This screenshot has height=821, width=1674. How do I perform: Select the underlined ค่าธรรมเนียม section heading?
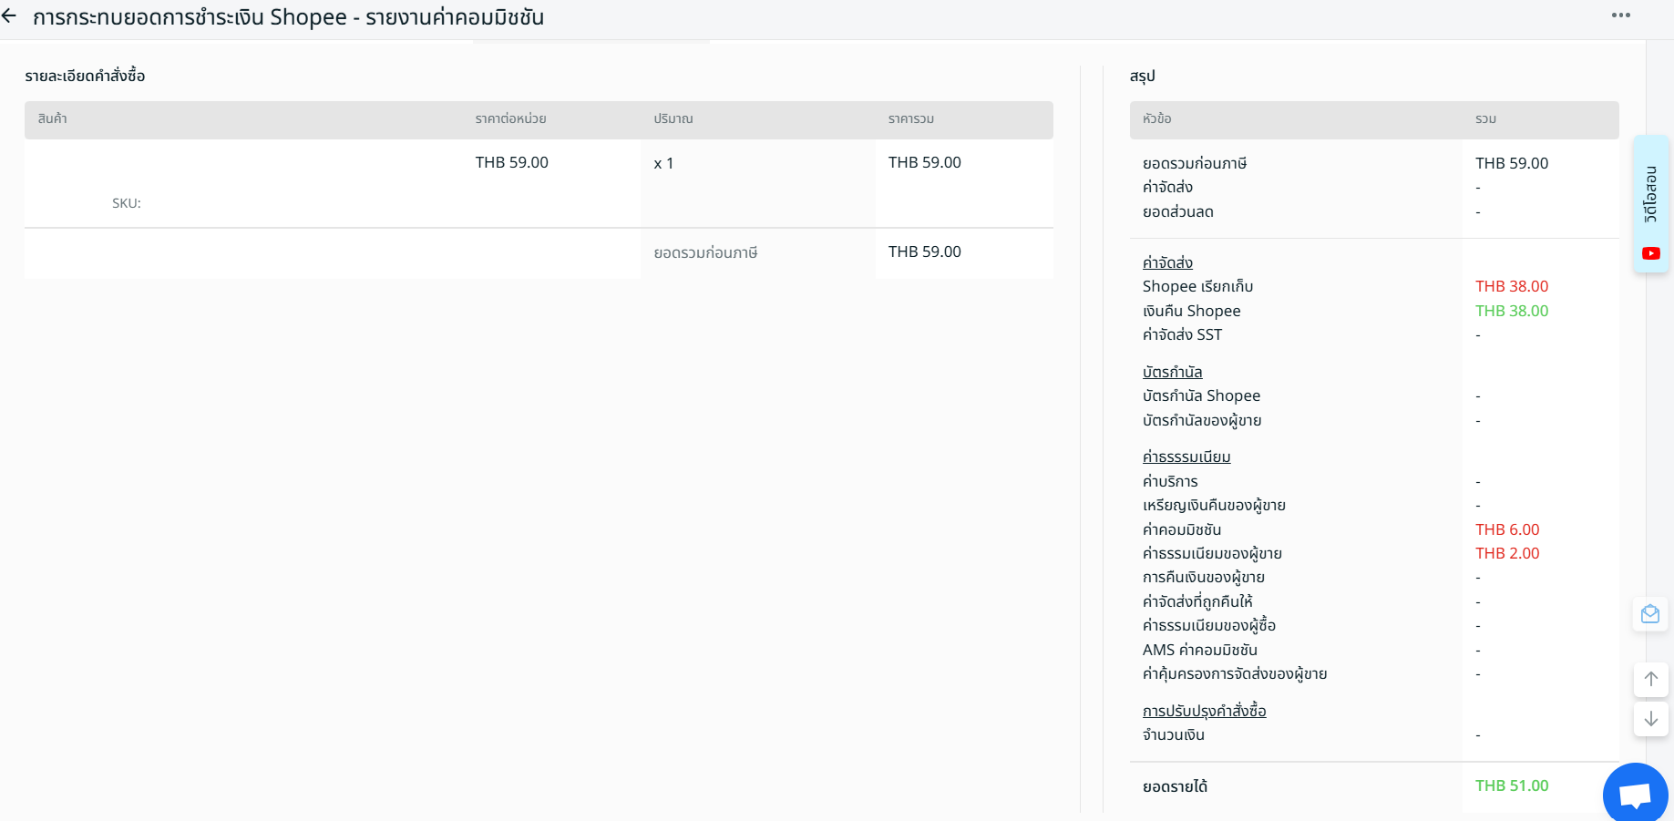1186,457
